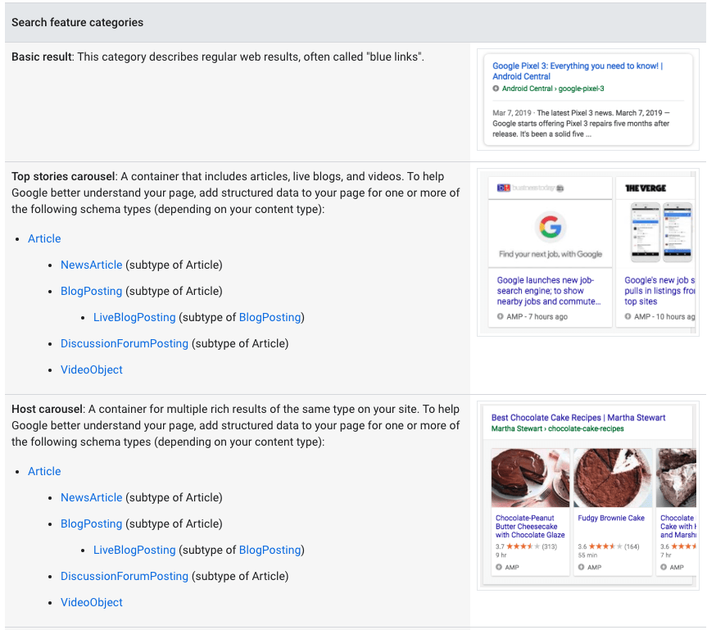707x630 pixels.
Task: Click The Verge logo in carousel
Action: (x=646, y=188)
